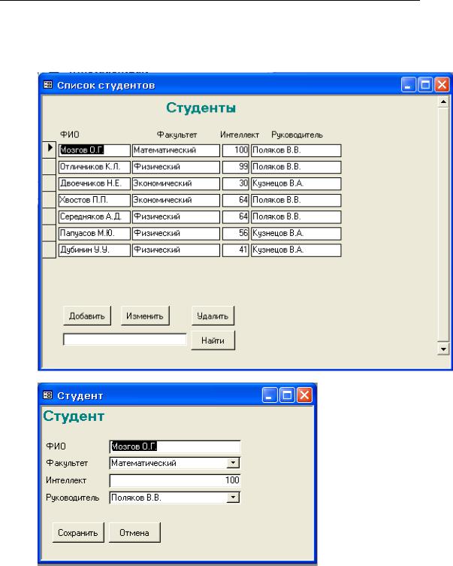Image resolution: width=453 pixels, height=566 pixels.
Task: Click the Дубинин У.У. name cell
Action: (x=94, y=250)
